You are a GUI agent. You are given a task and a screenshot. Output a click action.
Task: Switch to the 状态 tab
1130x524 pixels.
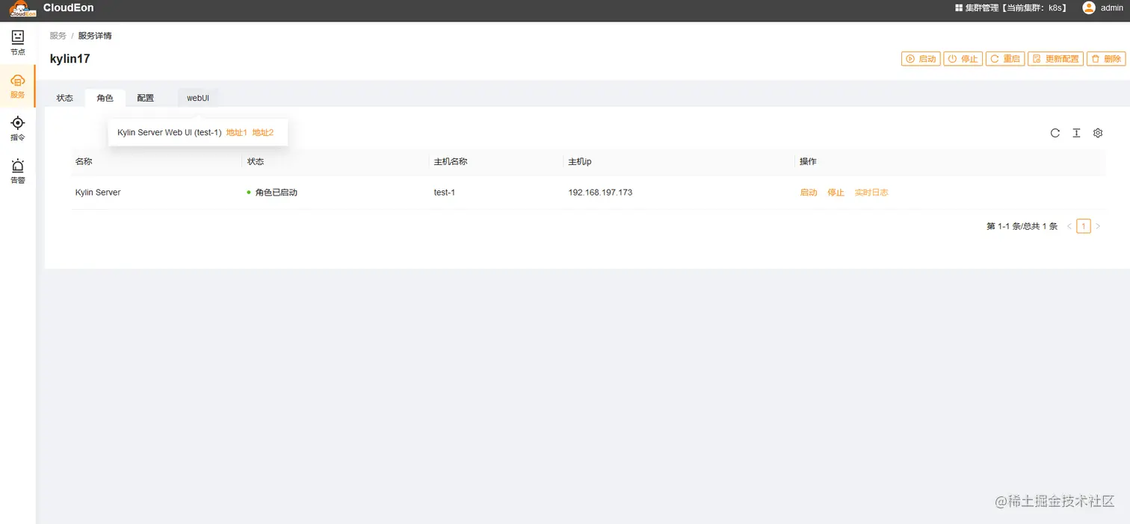click(x=65, y=98)
